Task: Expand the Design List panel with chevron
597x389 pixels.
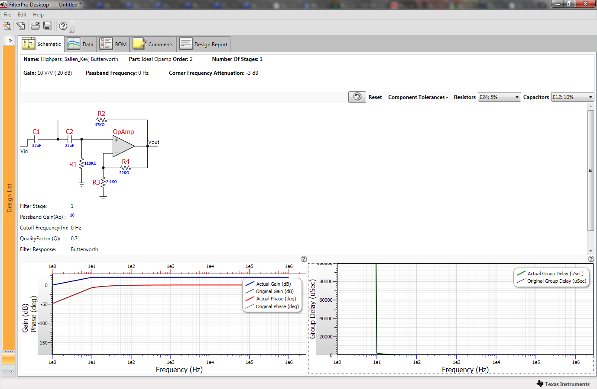Action: click(x=10, y=40)
